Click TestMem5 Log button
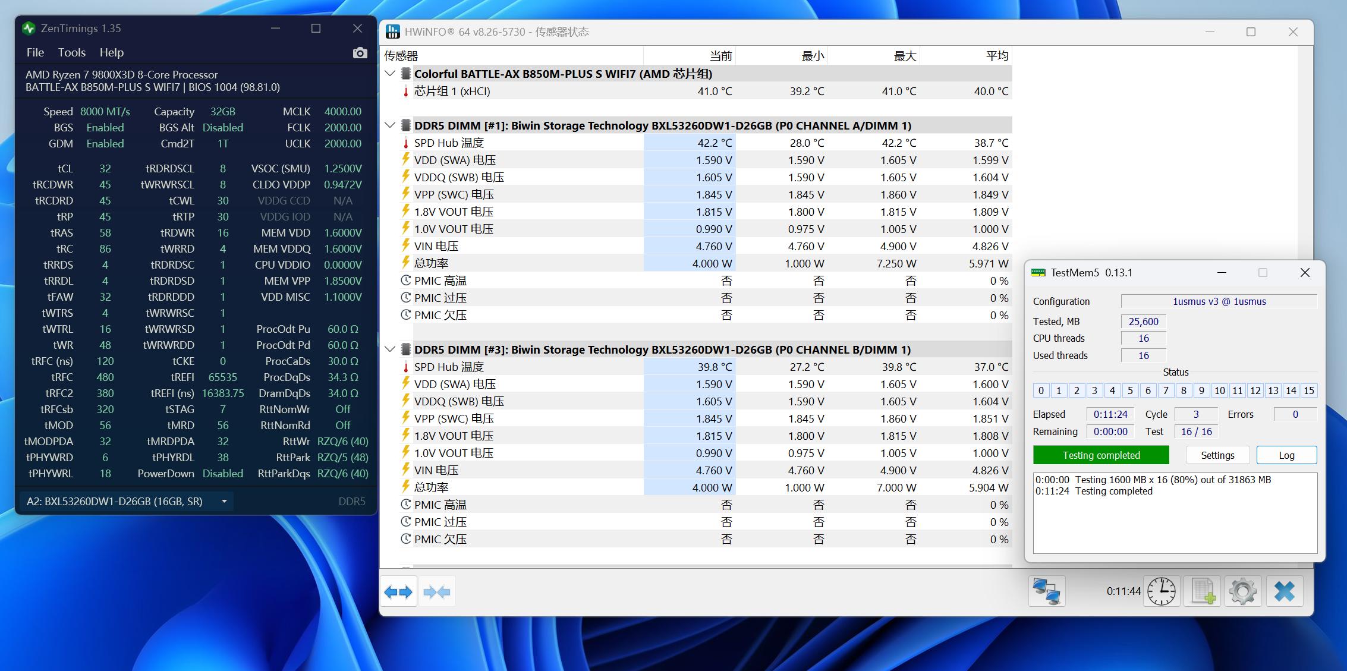 (1286, 455)
